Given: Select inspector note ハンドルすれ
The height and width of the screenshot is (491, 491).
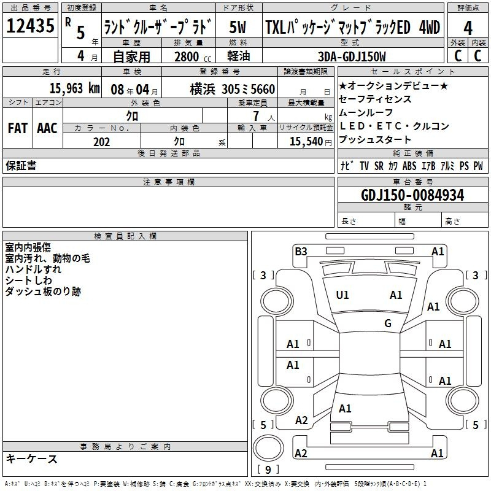Looking at the screenshot, I should [33, 269].
